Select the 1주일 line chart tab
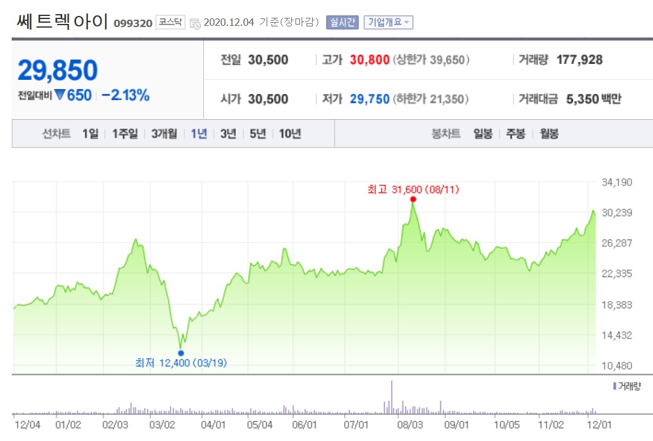653x441 pixels. pos(125,134)
